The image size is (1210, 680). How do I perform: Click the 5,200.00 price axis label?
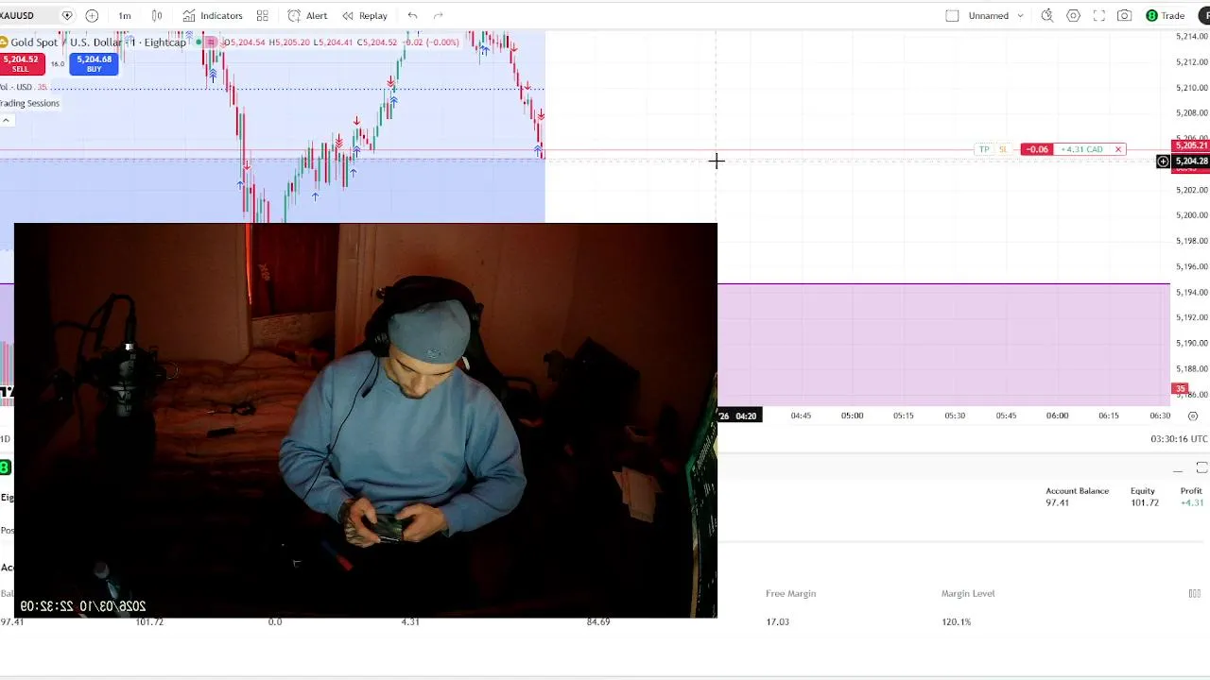(1191, 215)
